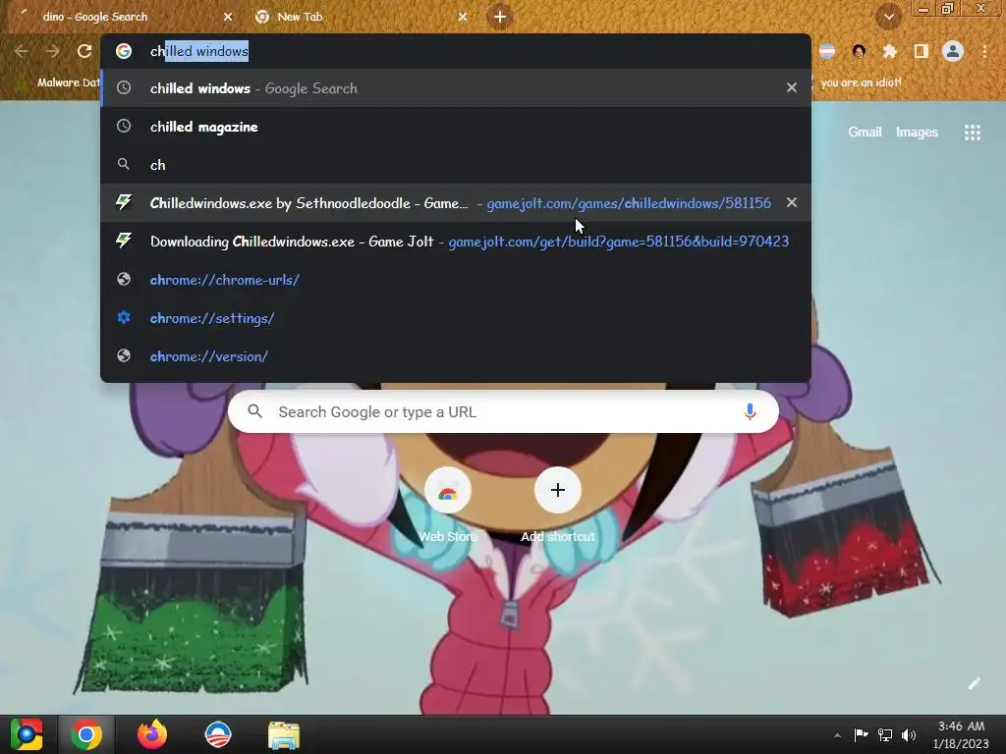Viewport: 1006px width, 754px height.
Task: Open Gmail link
Action: point(865,133)
